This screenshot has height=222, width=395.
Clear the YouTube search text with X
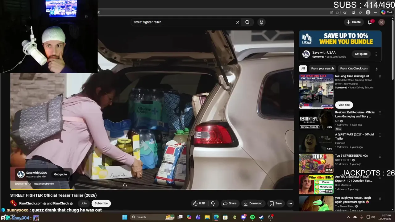click(x=238, y=22)
